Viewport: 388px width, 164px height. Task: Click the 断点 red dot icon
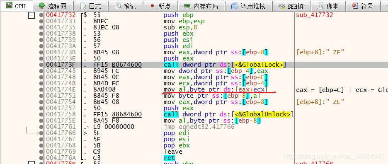coord(152,6)
